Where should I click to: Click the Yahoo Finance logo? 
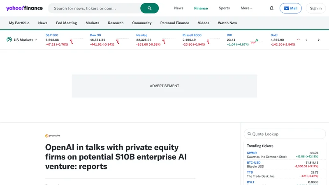pyautogui.click(x=24, y=8)
